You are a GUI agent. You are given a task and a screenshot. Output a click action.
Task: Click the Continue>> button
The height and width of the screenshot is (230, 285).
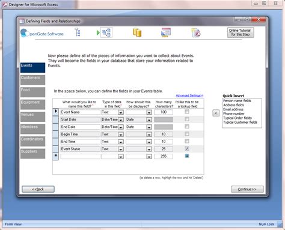(x=247, y=189)
